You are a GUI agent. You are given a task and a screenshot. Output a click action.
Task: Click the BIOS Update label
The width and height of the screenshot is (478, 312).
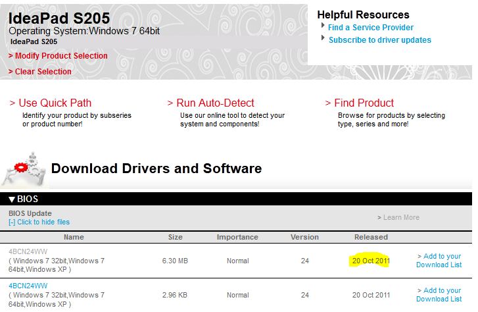[x=30, y=213]
